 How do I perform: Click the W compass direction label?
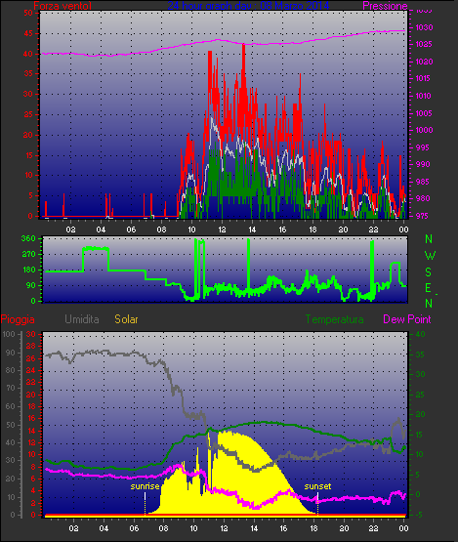click(430, 256)
